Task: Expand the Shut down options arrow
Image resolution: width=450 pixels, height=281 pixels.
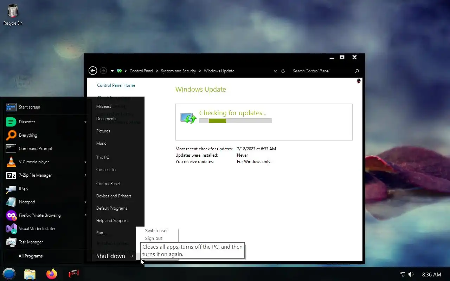Action: (132, 256)
